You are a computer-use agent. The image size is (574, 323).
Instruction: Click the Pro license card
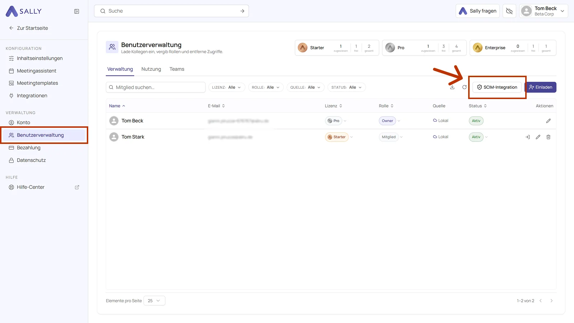click(x=424, y=48)
